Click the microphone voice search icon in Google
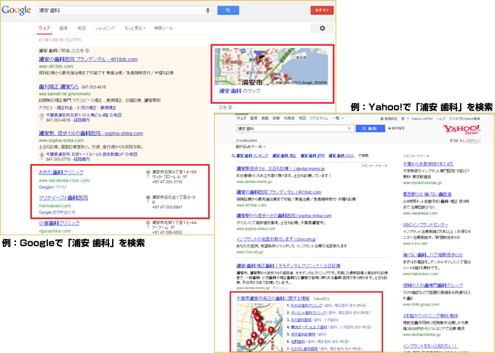This screenshot has height=353, width=495. tap(207, 10)
